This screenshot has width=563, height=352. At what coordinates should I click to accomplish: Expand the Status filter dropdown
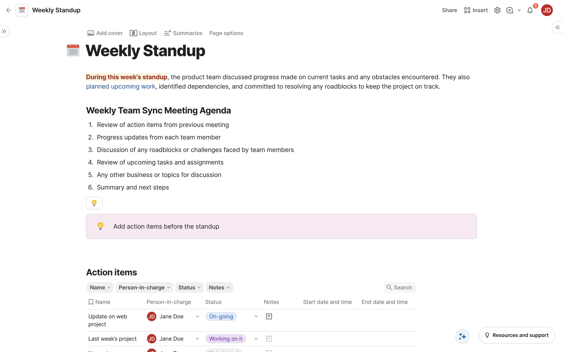[x=189, y=287]
